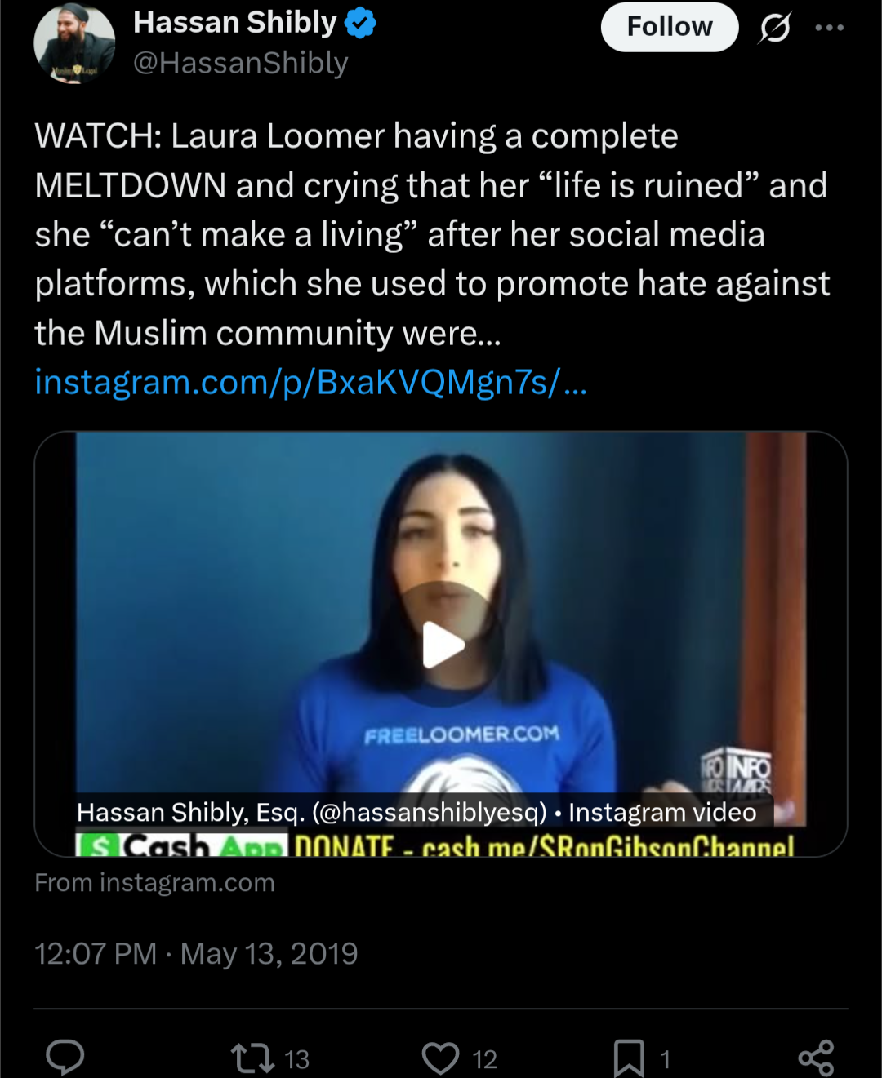Screen dimensions: 882x1078
Task: Open the 12:07 PM May 13, 2019 timestamp
Action: click(x=196, y=953)
